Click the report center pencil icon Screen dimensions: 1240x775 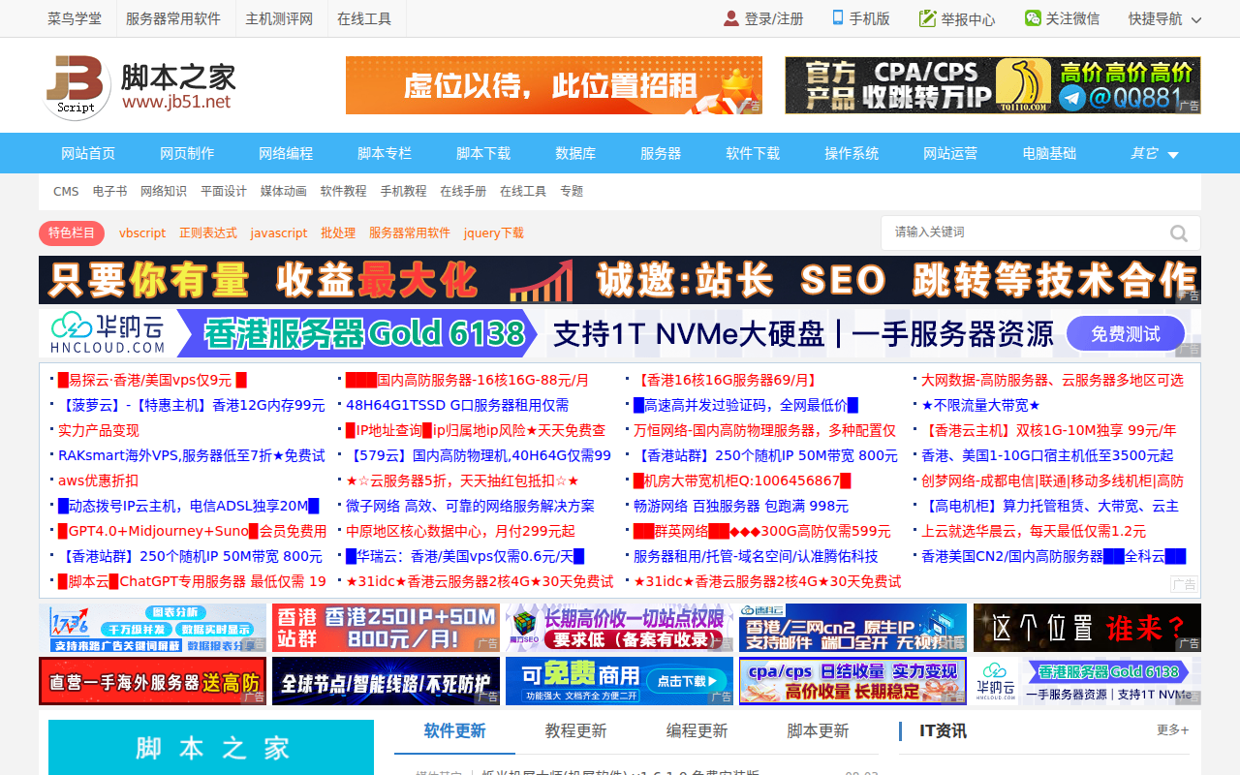[x=927, y=18]
